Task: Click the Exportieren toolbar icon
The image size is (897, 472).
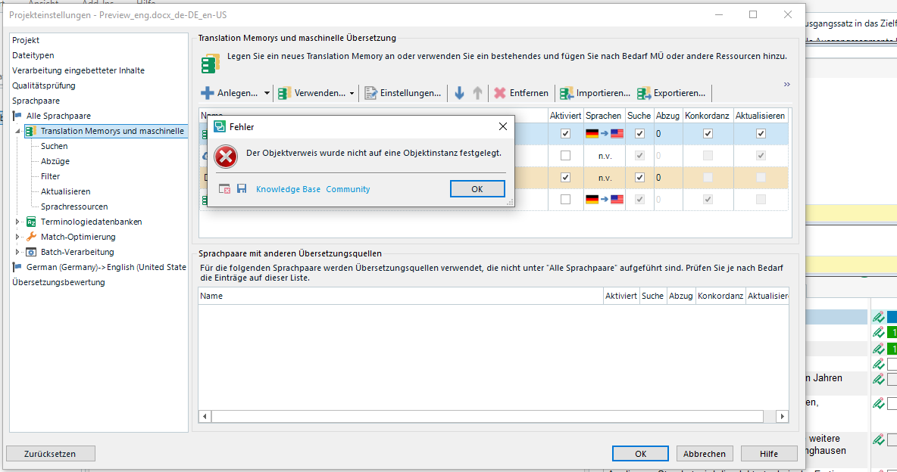Action: pyautogui.click(x=644, y=93)
